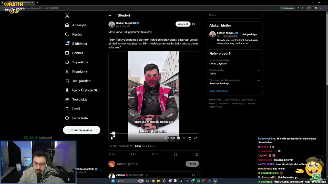Click Uygulamada aç in address bar
The image size is (328, 184).
pyautogui.click(x=287, y=8)
